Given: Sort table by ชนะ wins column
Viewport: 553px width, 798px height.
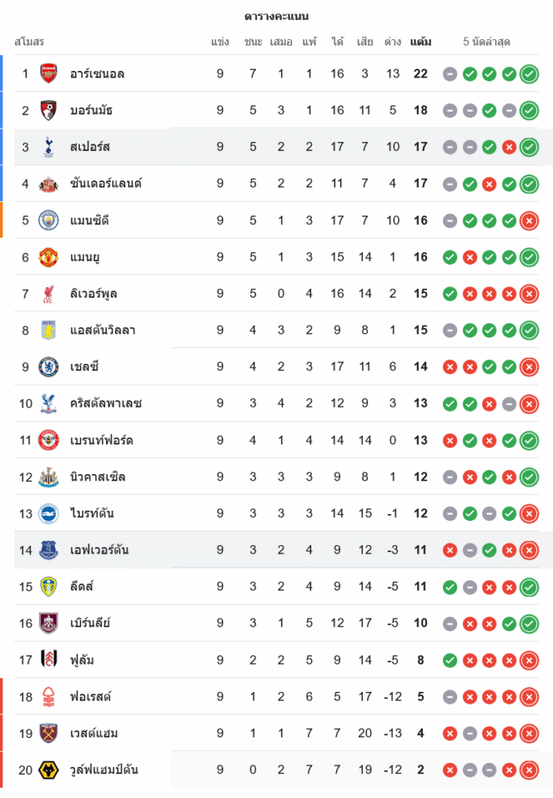Looking at the screenshot, I should pyautogui.click(x=253, y=41).
